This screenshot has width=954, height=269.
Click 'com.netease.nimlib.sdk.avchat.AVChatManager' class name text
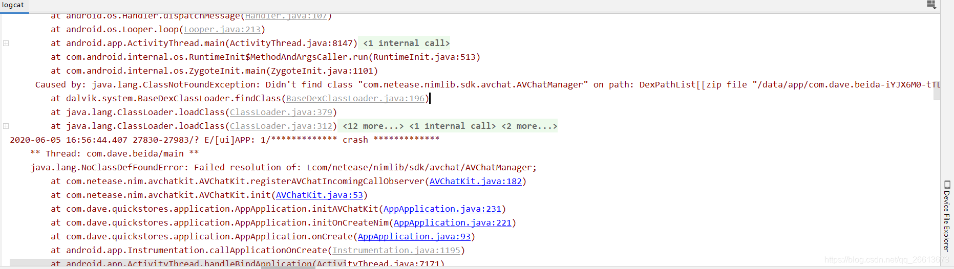tap(473, 85)
